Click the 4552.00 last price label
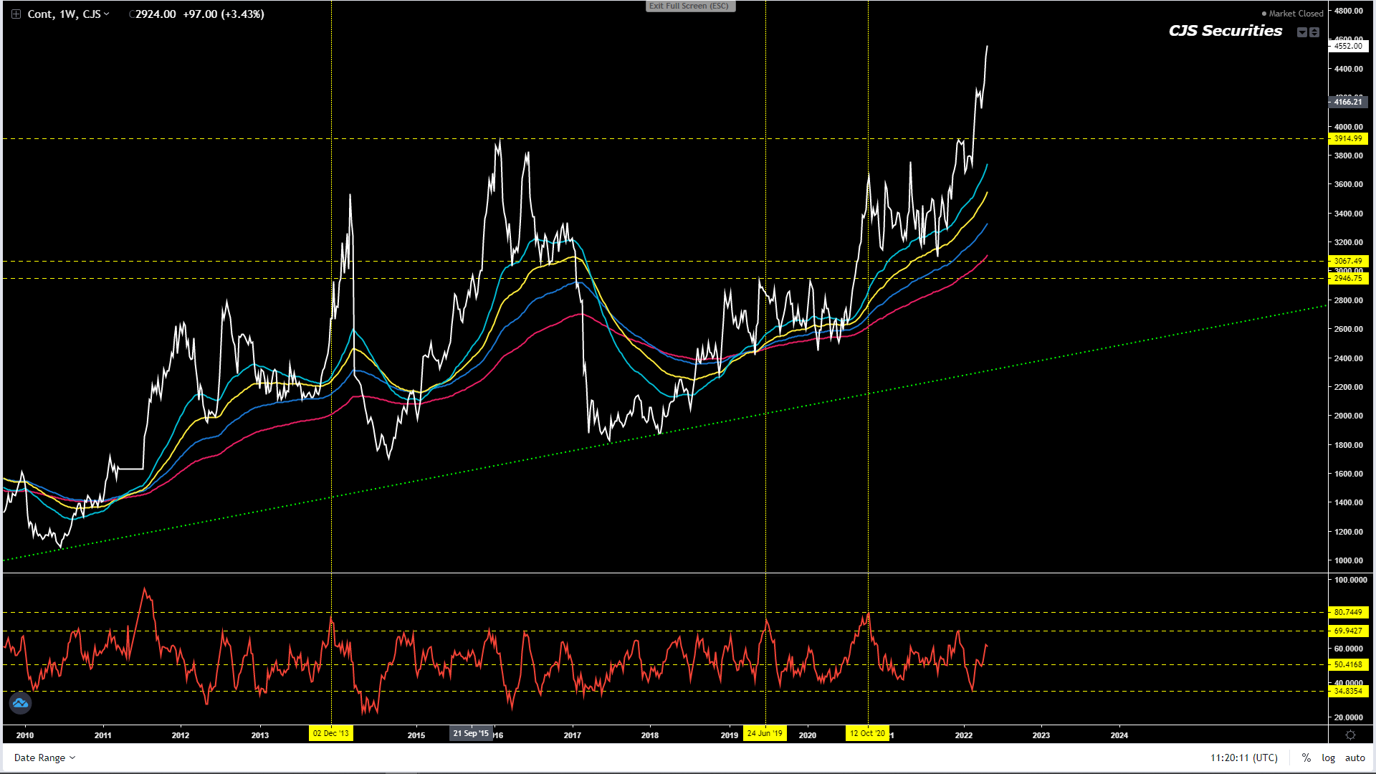Viewport: 1376px width, 774px height. point(1348,46)
